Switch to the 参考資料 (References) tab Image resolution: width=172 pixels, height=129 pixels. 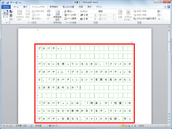click(x=54, y=7)
